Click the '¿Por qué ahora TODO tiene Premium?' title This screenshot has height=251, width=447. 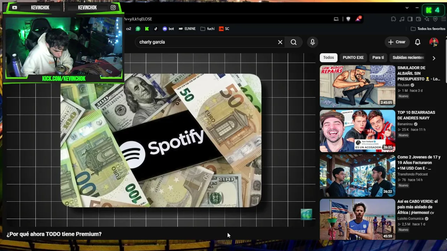pos(54,234)
